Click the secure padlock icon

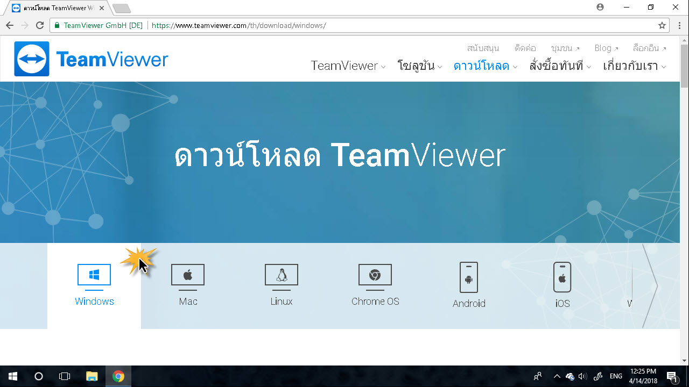click(57, 25)
